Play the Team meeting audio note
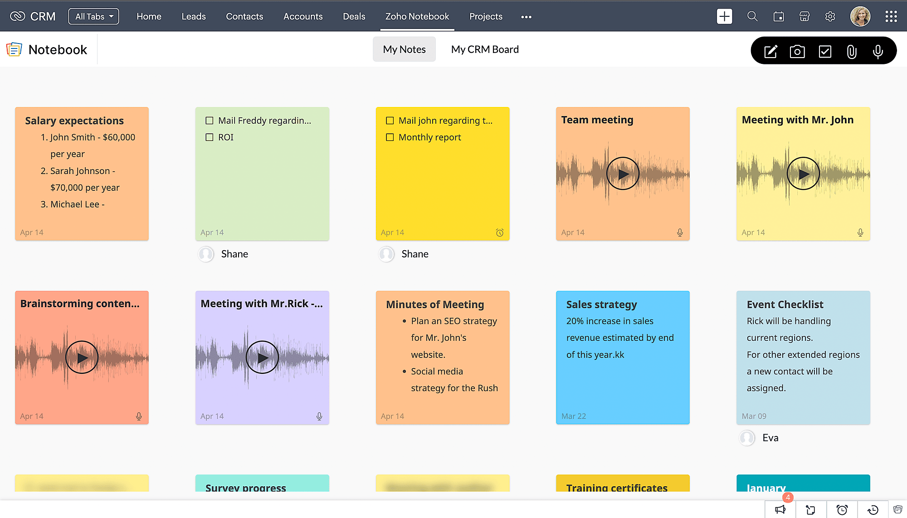This screenshot has width=907, height=518. [623, 174]
